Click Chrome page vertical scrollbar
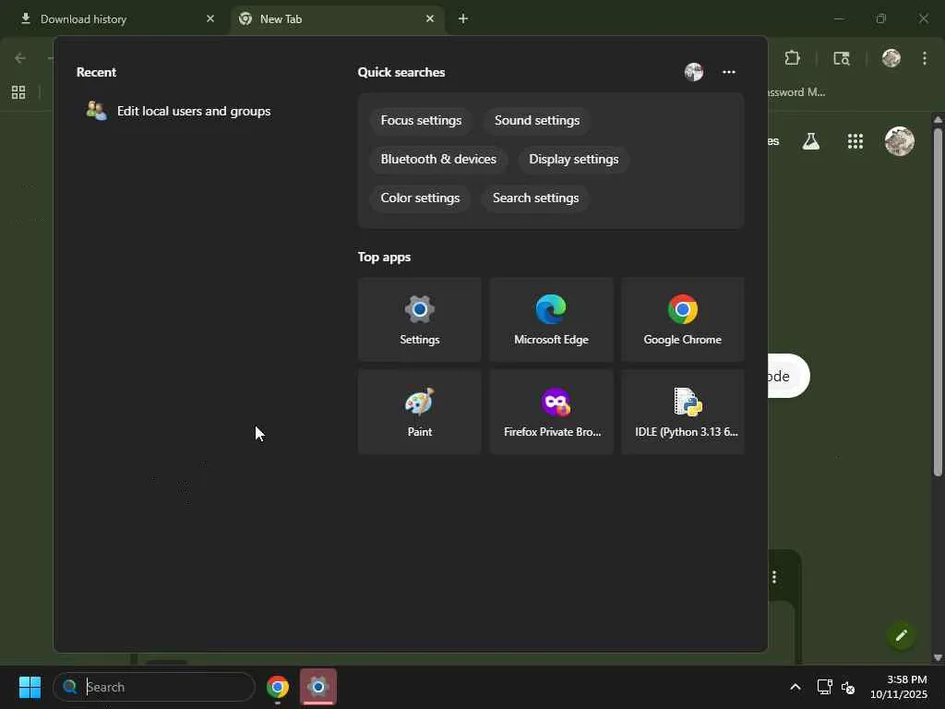This screenshot has width=945, height=709. [938, 302]
